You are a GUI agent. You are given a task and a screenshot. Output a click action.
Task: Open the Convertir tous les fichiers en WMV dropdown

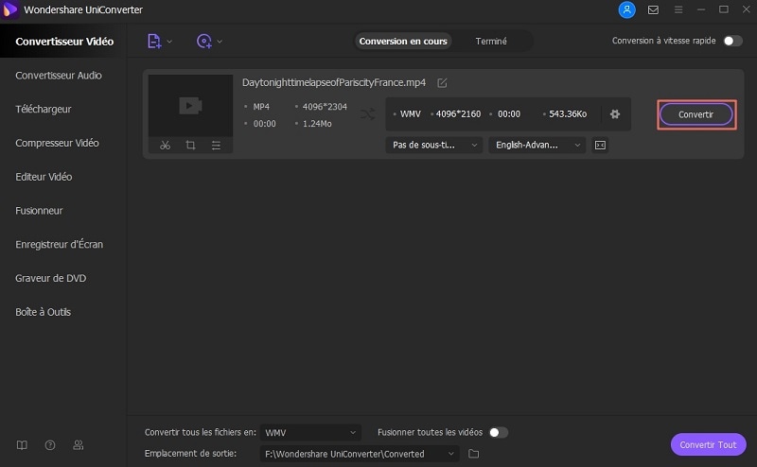pyautogui.click(x=310, y=433)
